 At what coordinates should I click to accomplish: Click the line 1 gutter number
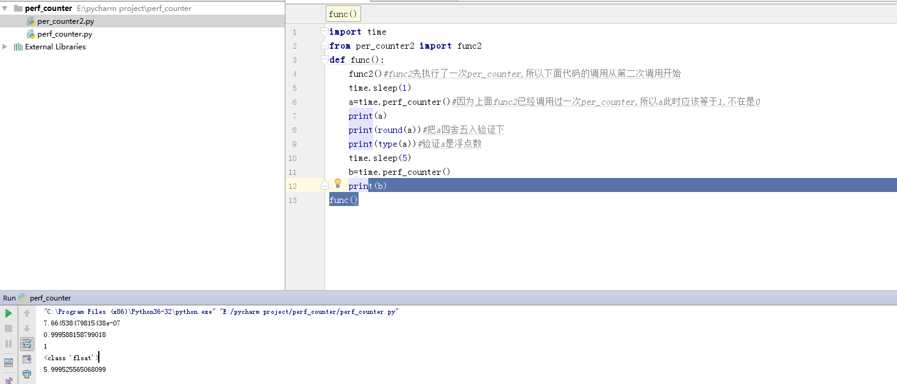(295, 32)
